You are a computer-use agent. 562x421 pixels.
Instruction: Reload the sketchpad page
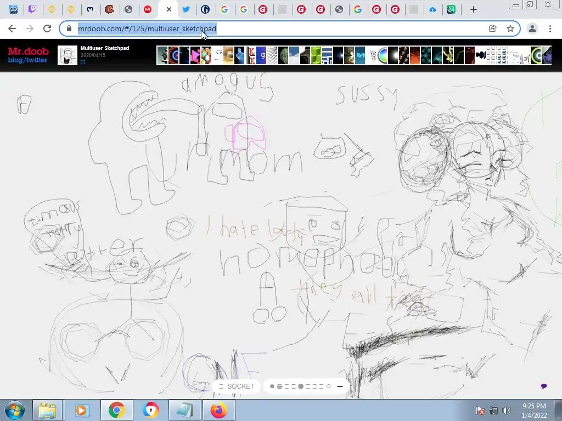point(47,29)
